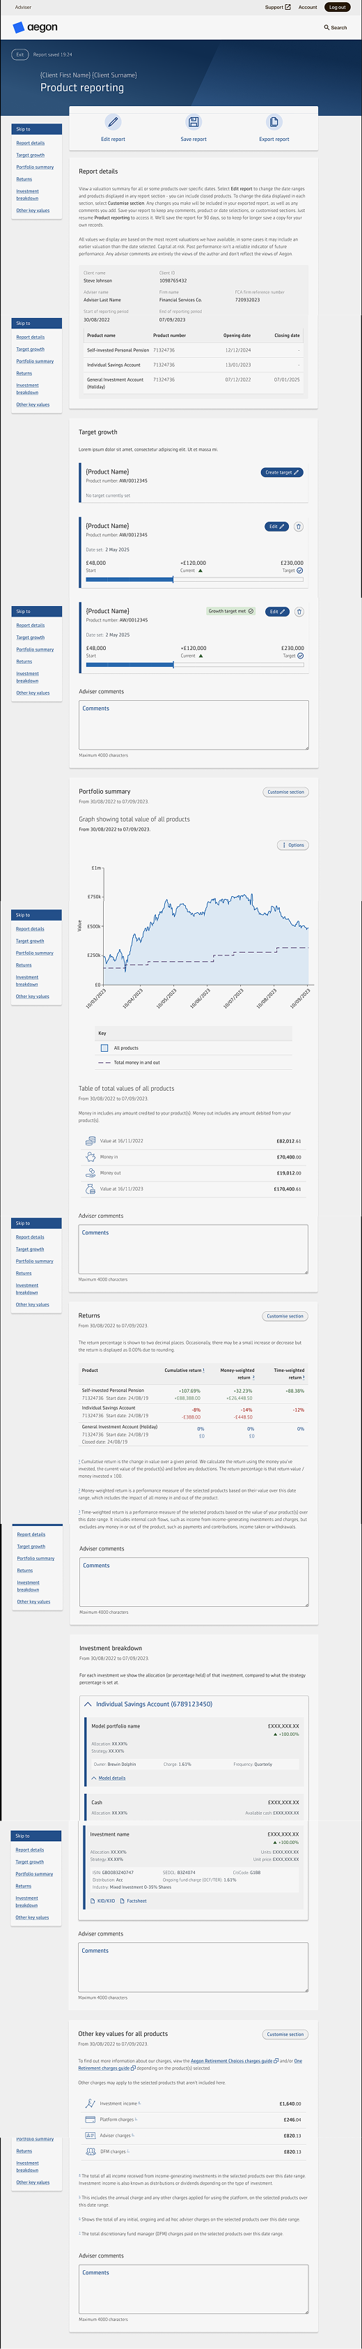The height and width of the screenshot is (2349, 362).
Task: Open the One Retirement charges guide link
Action: [x=189, y=2064]
